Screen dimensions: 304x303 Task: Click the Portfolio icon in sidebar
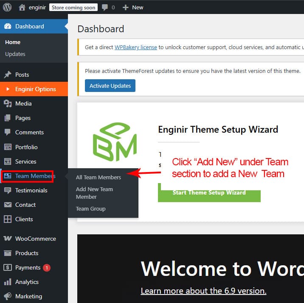click(x=8, y=147)
